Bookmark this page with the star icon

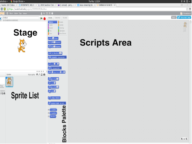coord(187,9)
